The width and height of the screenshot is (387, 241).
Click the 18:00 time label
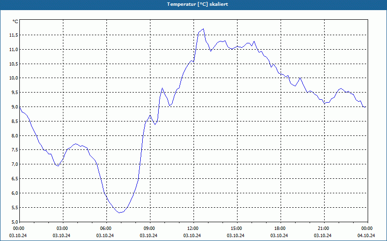tap(280, 228)
